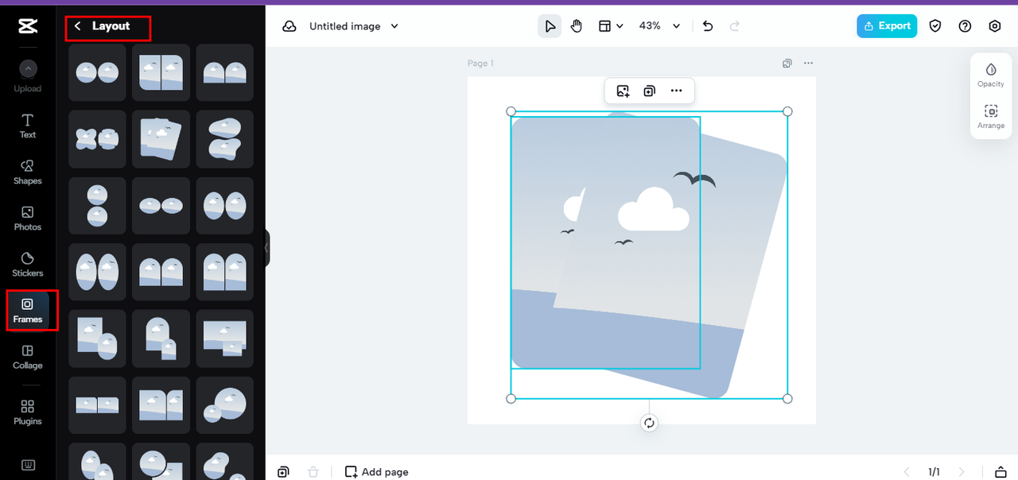Click the 1/1 page indicator

[934, 472]
